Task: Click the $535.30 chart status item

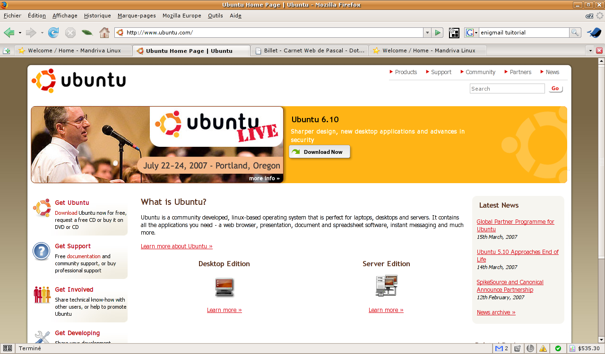Action: pyautogui.click(x=585, y=348)
